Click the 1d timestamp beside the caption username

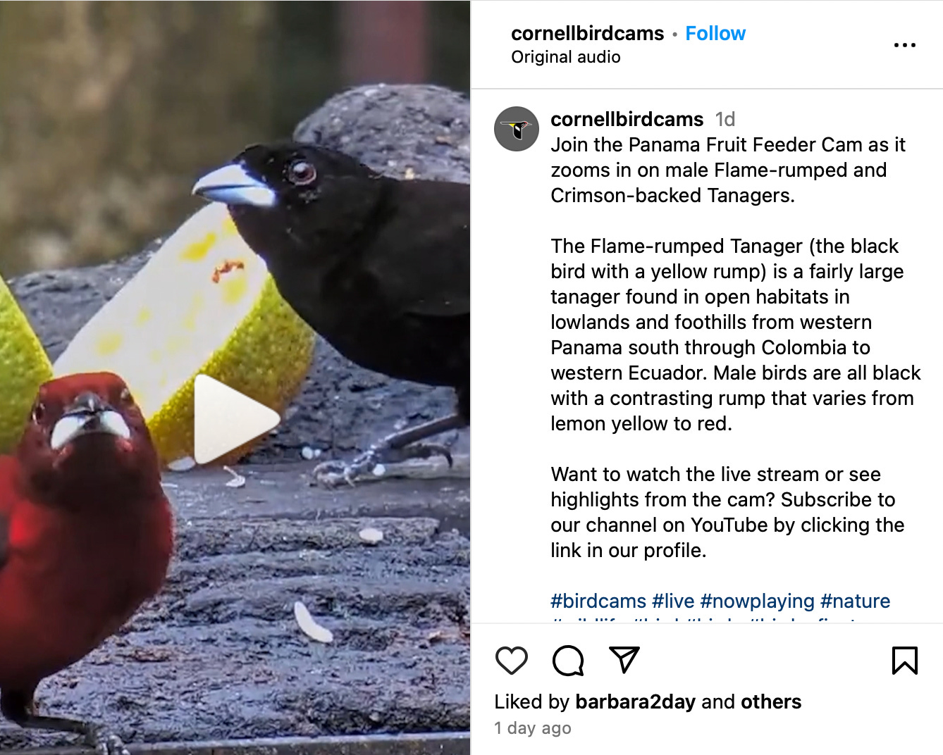[x=725, y=119]
